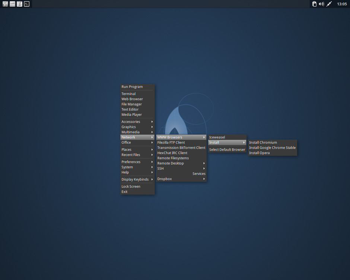The width and height of the screenshot is (350, 280).
Task: Open Remote Filesystems entry
Action: point(181,158)
